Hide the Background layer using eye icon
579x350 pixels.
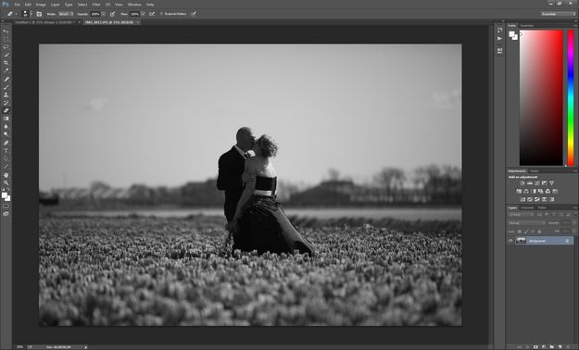coord(510,241)
